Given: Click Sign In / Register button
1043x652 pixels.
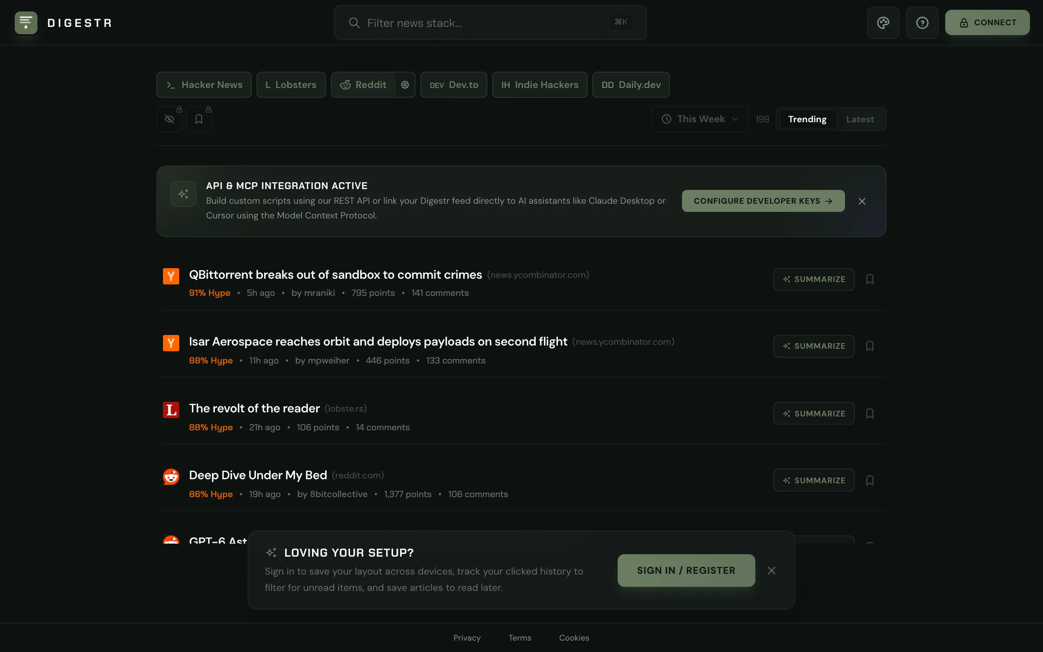Looking at the screenshot, I should (x=686, y=570).
